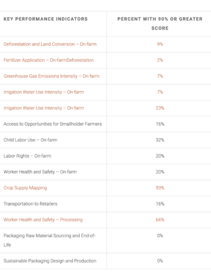Click the 9% score link
Viewport: 211px width, 272px height.
160,44
